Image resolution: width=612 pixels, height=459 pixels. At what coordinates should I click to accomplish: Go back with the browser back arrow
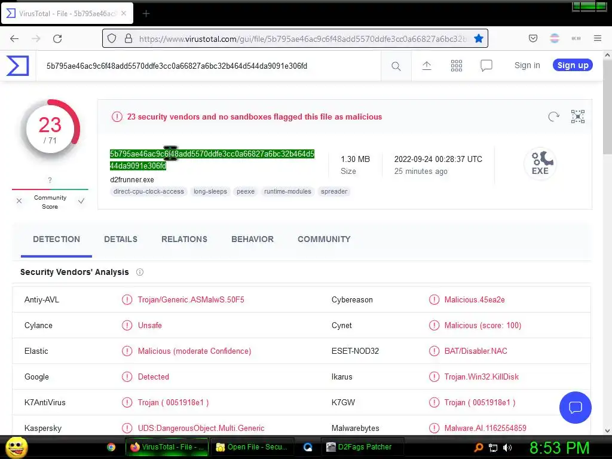(14, 38)
